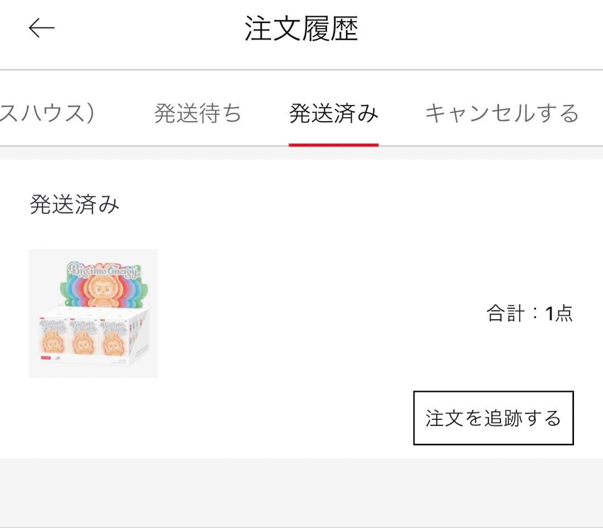View tracking for the Big into Energy order
Viewport: 603px width, 528px height.
tap(492, 418)
